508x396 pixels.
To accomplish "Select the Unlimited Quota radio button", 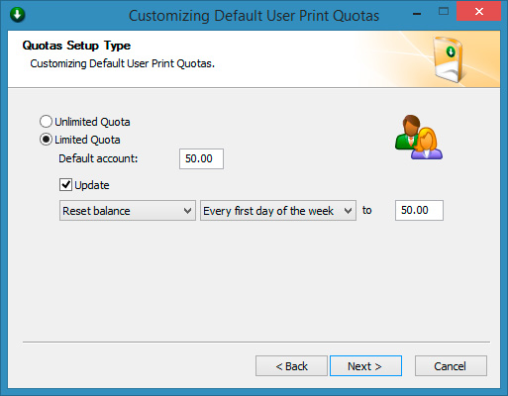I will point(46,122).
